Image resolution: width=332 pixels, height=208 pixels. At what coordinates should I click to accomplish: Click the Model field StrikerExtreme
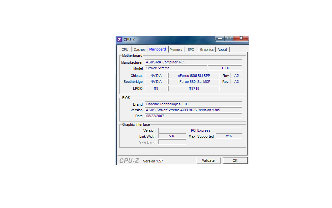(x=176, y=68)
